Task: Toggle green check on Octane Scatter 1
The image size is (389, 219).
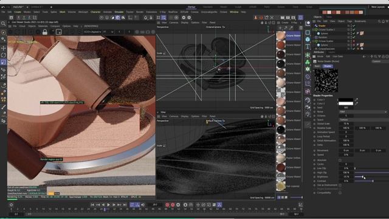Action: point(354,30)
